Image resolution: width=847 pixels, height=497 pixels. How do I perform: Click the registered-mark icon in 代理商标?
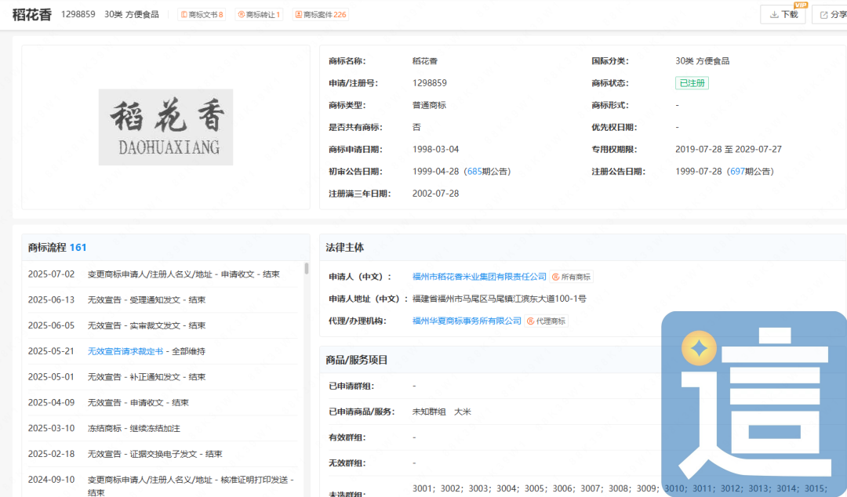(530, 321)
